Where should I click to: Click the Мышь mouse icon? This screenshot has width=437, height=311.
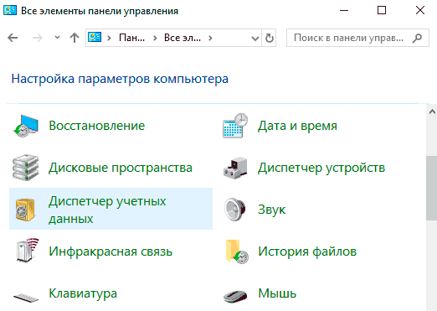coord(235,296)
